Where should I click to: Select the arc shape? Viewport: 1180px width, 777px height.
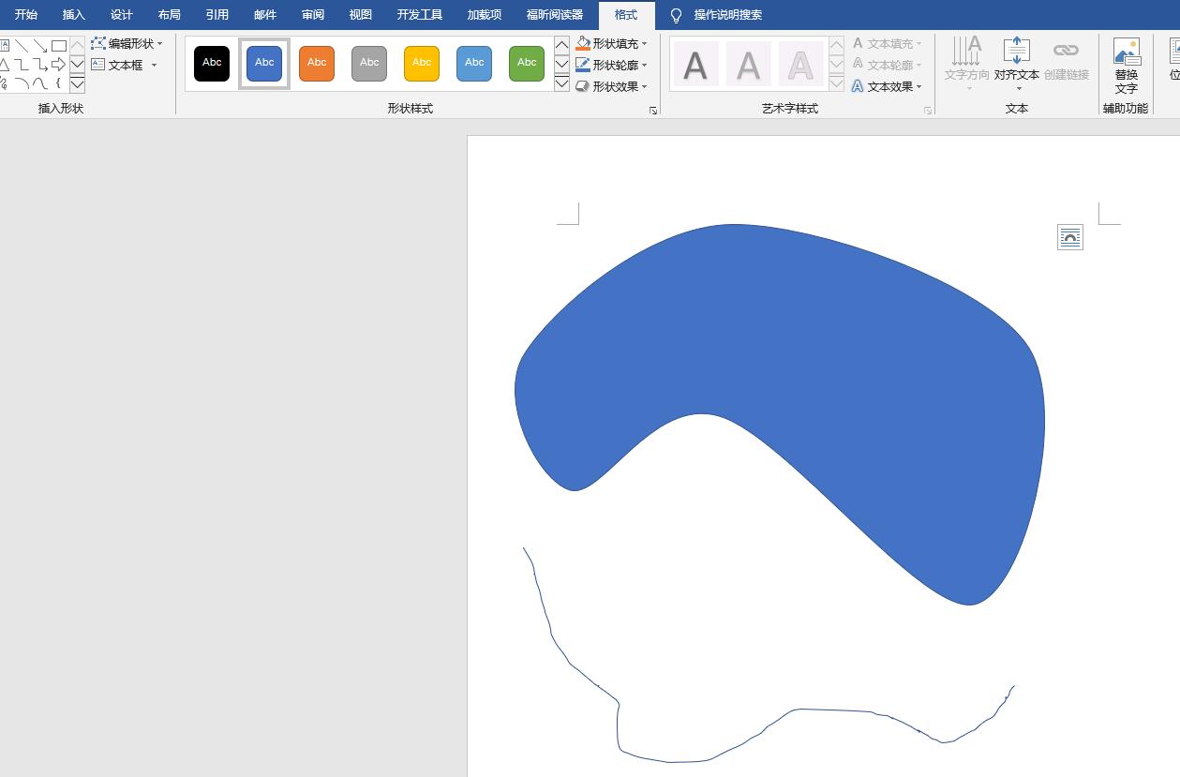[22, 83]
